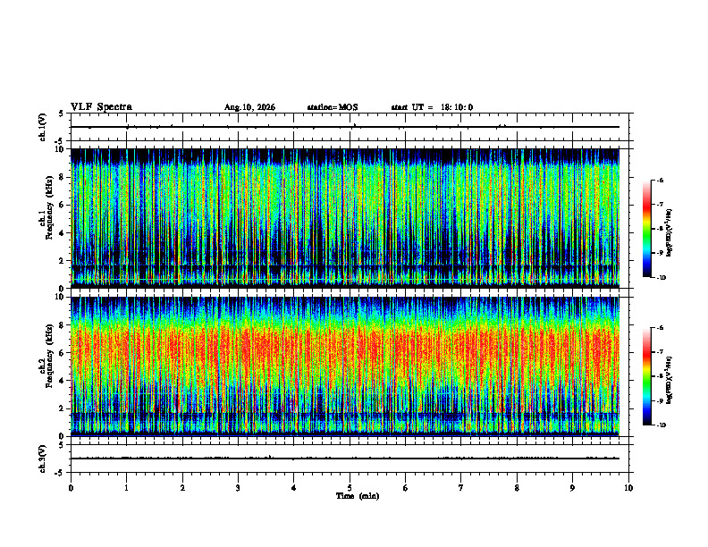Click the ch.2 PSD color scale bar

pos(646,376)
